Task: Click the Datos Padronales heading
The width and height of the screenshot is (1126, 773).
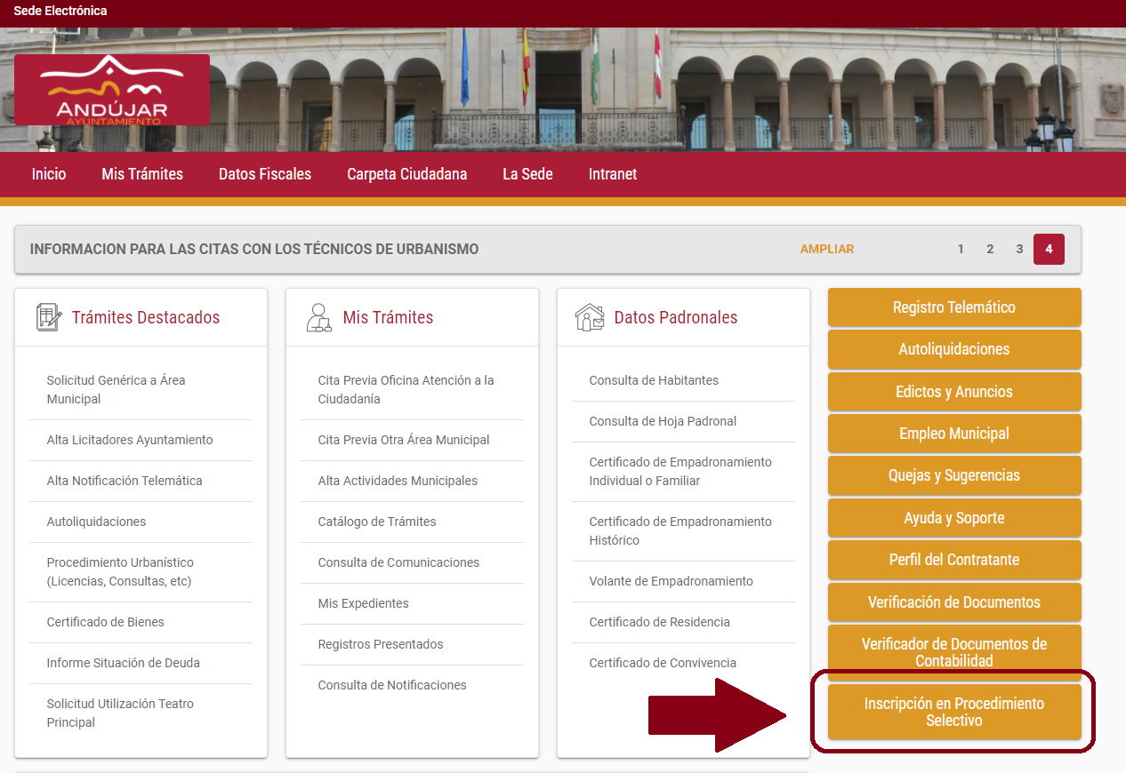Action: [x=676, y=317]
